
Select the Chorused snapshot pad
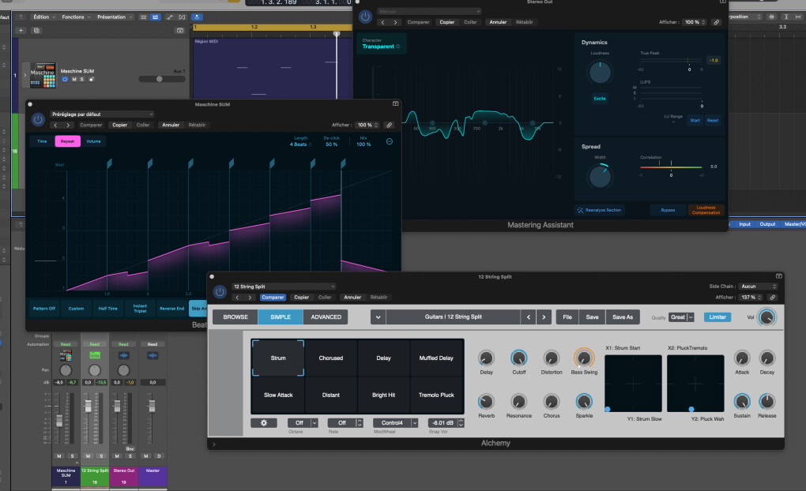pyautogui.click(x=331, y=358)
